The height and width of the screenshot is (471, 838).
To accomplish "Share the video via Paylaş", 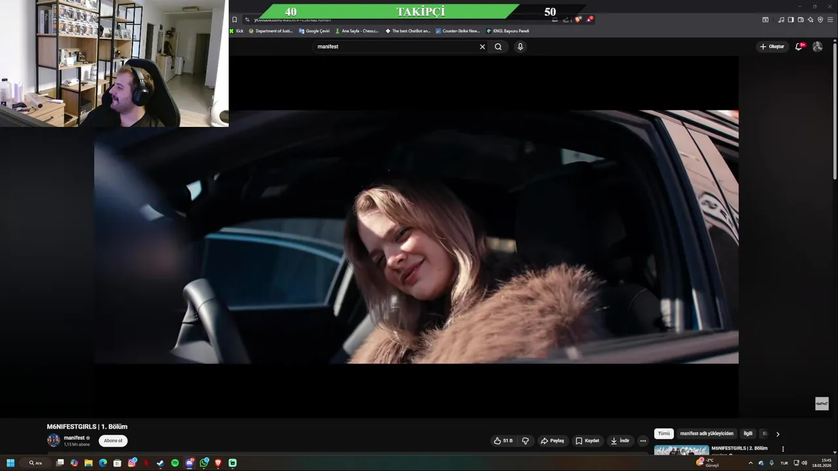I will point(552,441).
